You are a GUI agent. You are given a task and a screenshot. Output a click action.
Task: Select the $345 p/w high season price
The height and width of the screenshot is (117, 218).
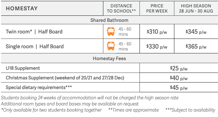tap(196, 32)
